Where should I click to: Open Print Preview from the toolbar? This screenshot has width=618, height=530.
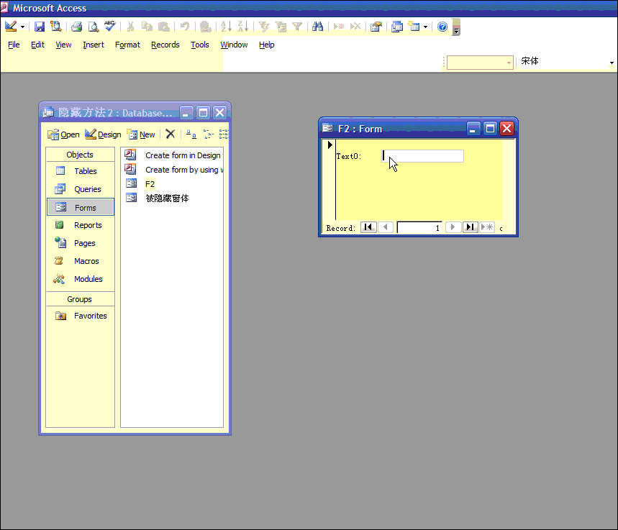[x=94, y=27]
